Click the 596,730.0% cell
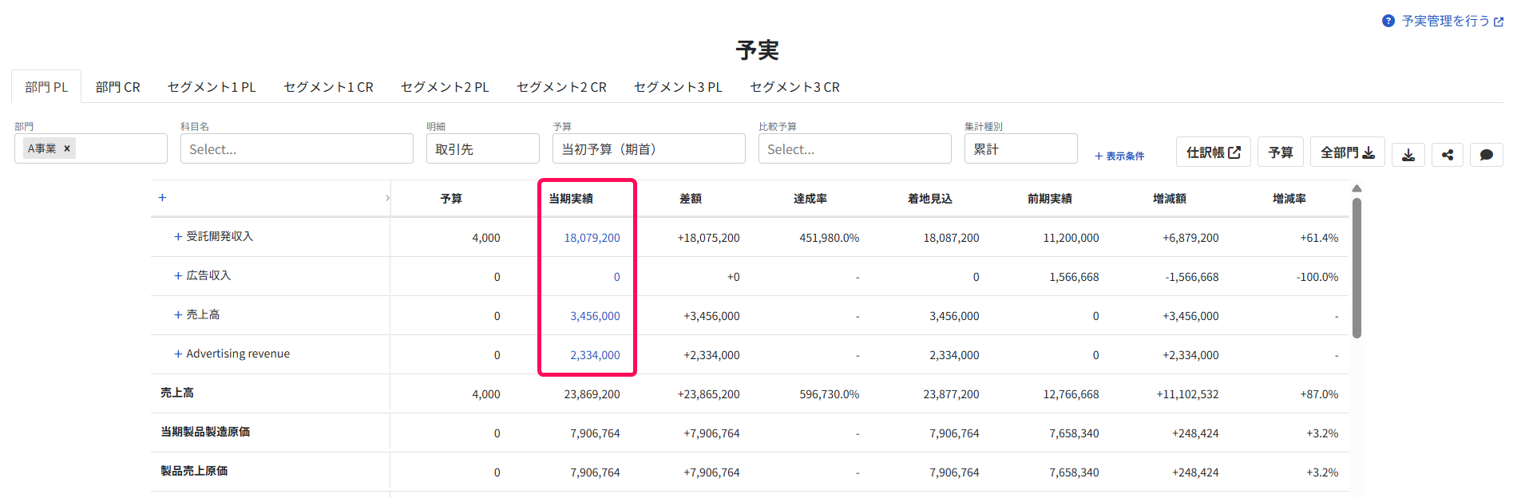This screenshot has width=1513, height=498. [830, 394]
